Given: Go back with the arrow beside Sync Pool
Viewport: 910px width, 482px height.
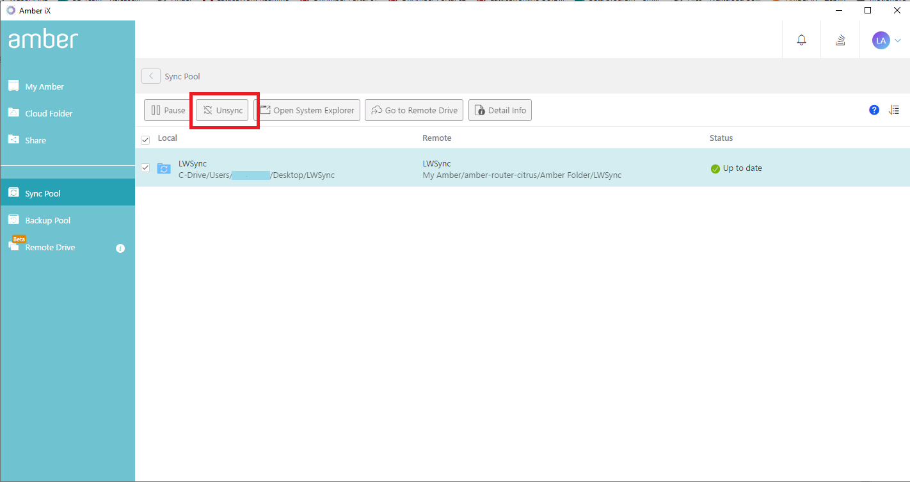Looking at the screenshot, I should click(x=151, y=76).
